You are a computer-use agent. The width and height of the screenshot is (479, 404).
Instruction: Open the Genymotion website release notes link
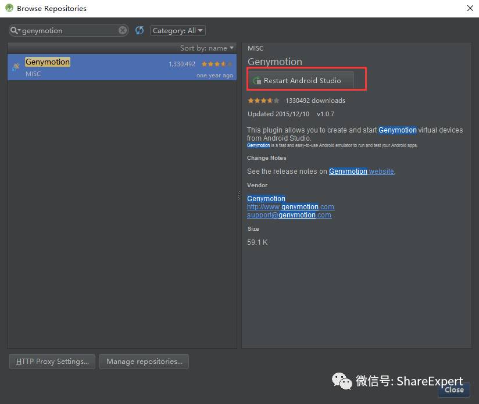click(362, 171)
